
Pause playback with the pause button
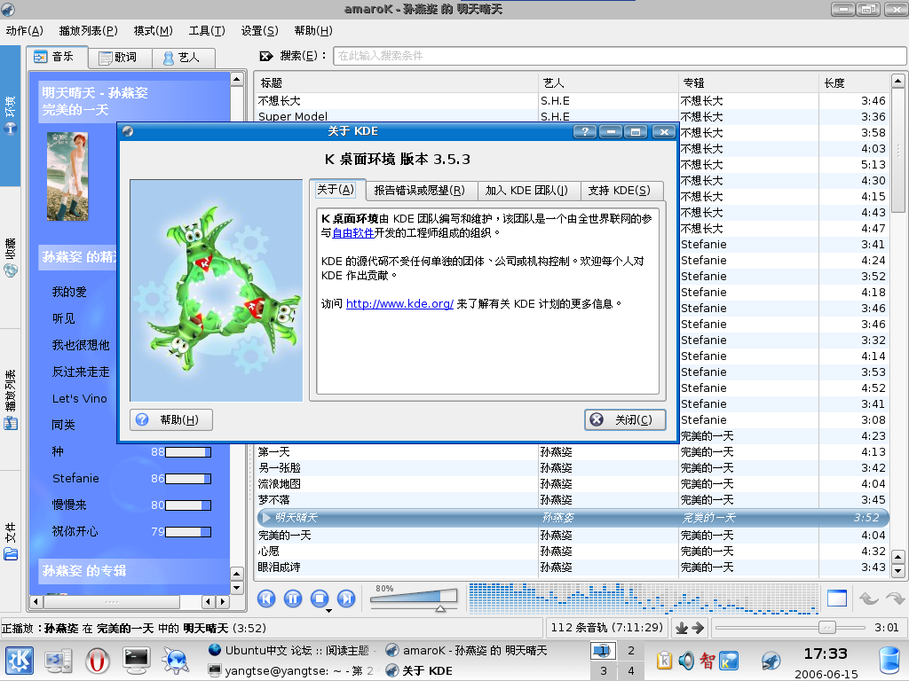pyautogui.click(x=293, y=599)
